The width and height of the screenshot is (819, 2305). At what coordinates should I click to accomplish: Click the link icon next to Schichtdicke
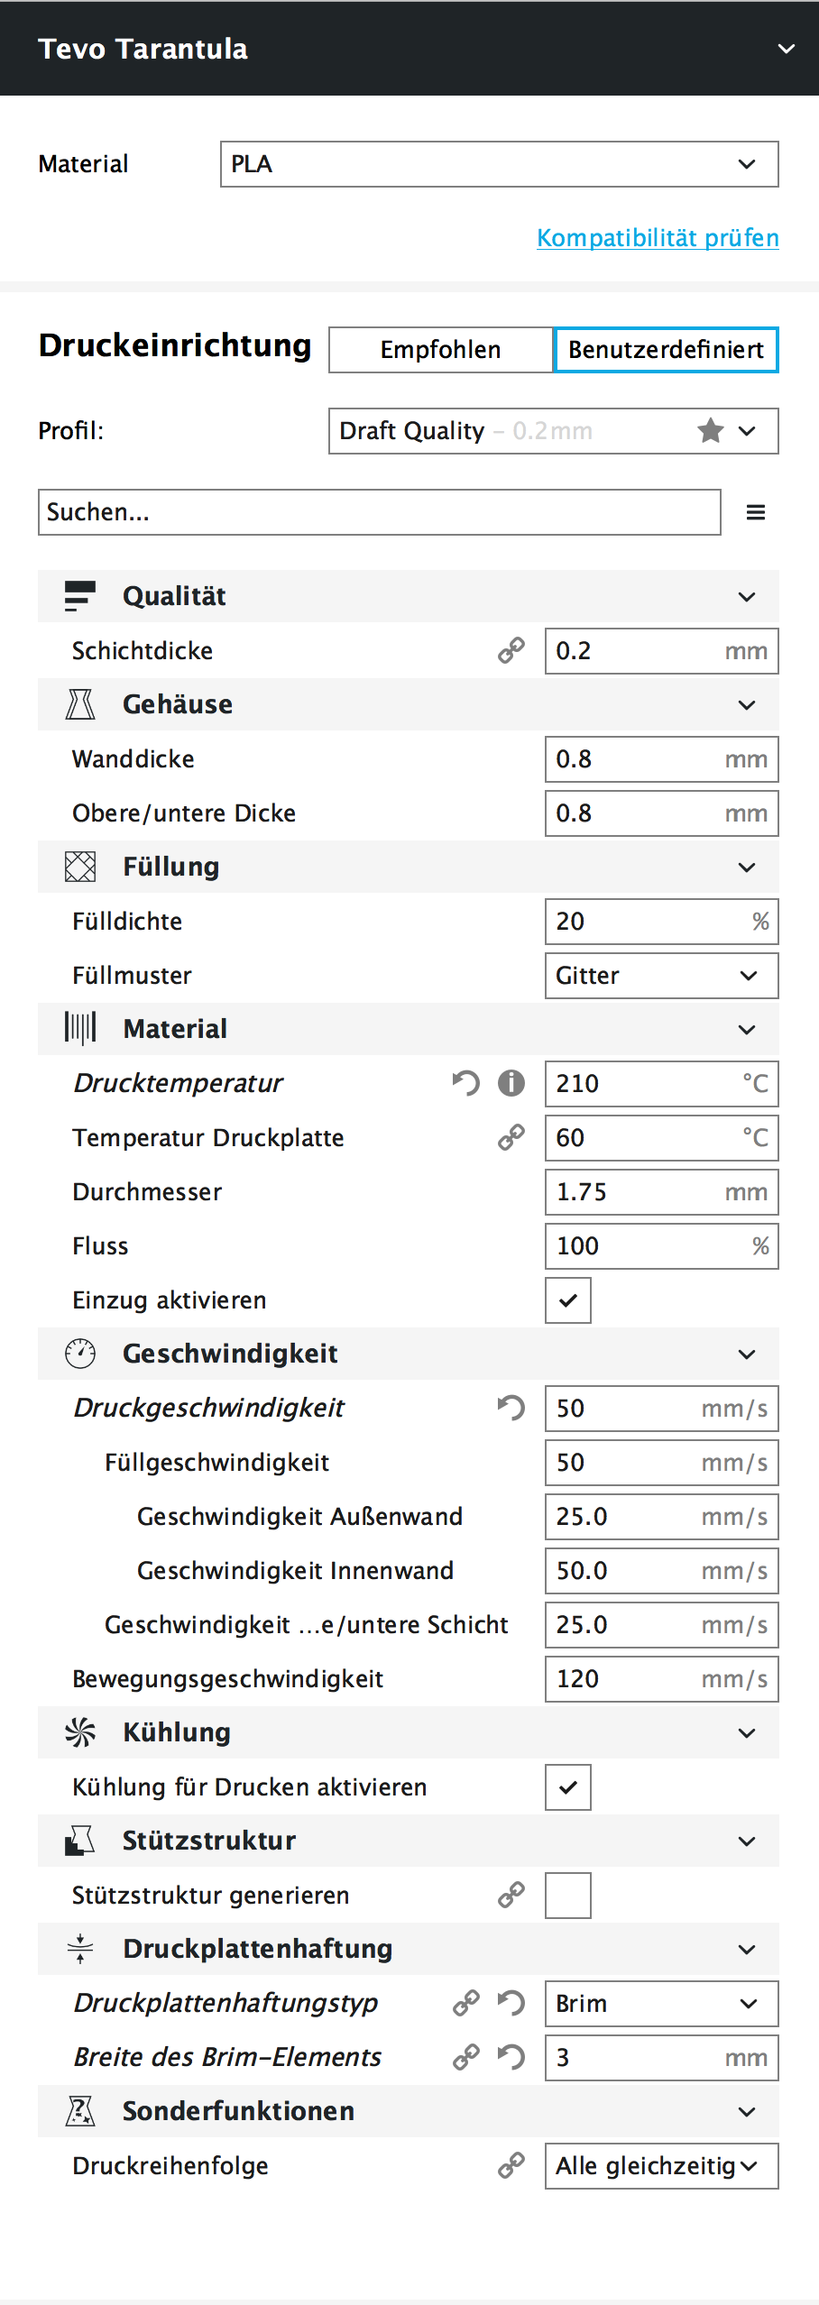[511, 650]
